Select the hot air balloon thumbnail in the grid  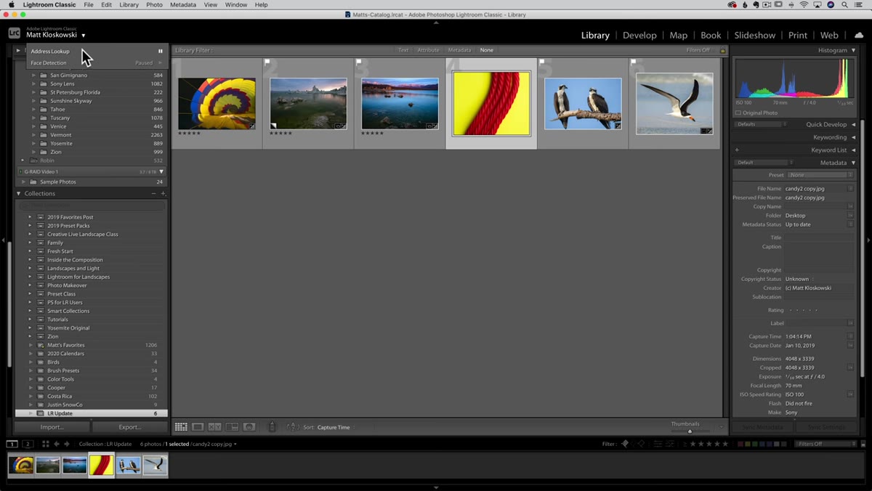point(217,103)
